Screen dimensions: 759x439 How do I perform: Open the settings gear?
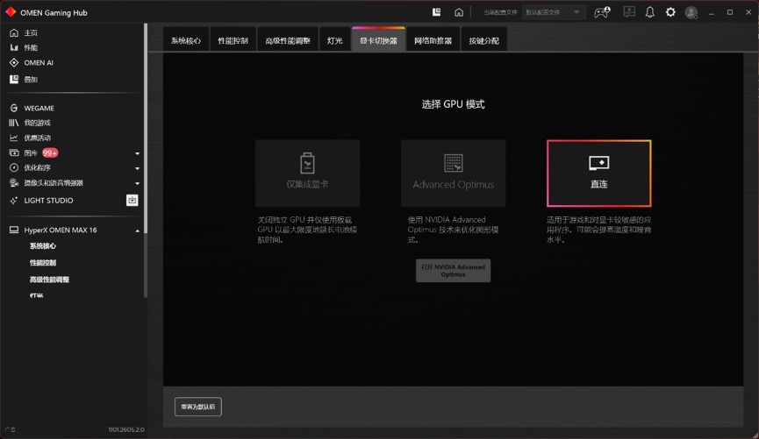670,12
